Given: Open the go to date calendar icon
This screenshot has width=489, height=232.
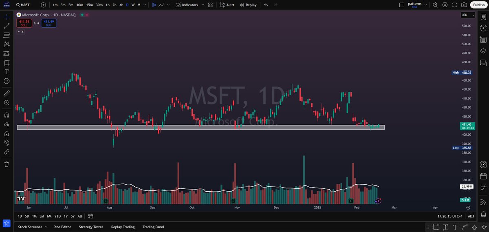Looking at the screenshot, I should (x=90, y=216).
